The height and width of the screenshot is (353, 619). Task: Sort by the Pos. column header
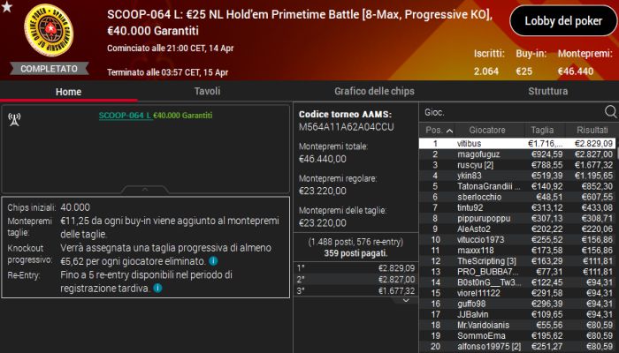(x=438, y=130)
